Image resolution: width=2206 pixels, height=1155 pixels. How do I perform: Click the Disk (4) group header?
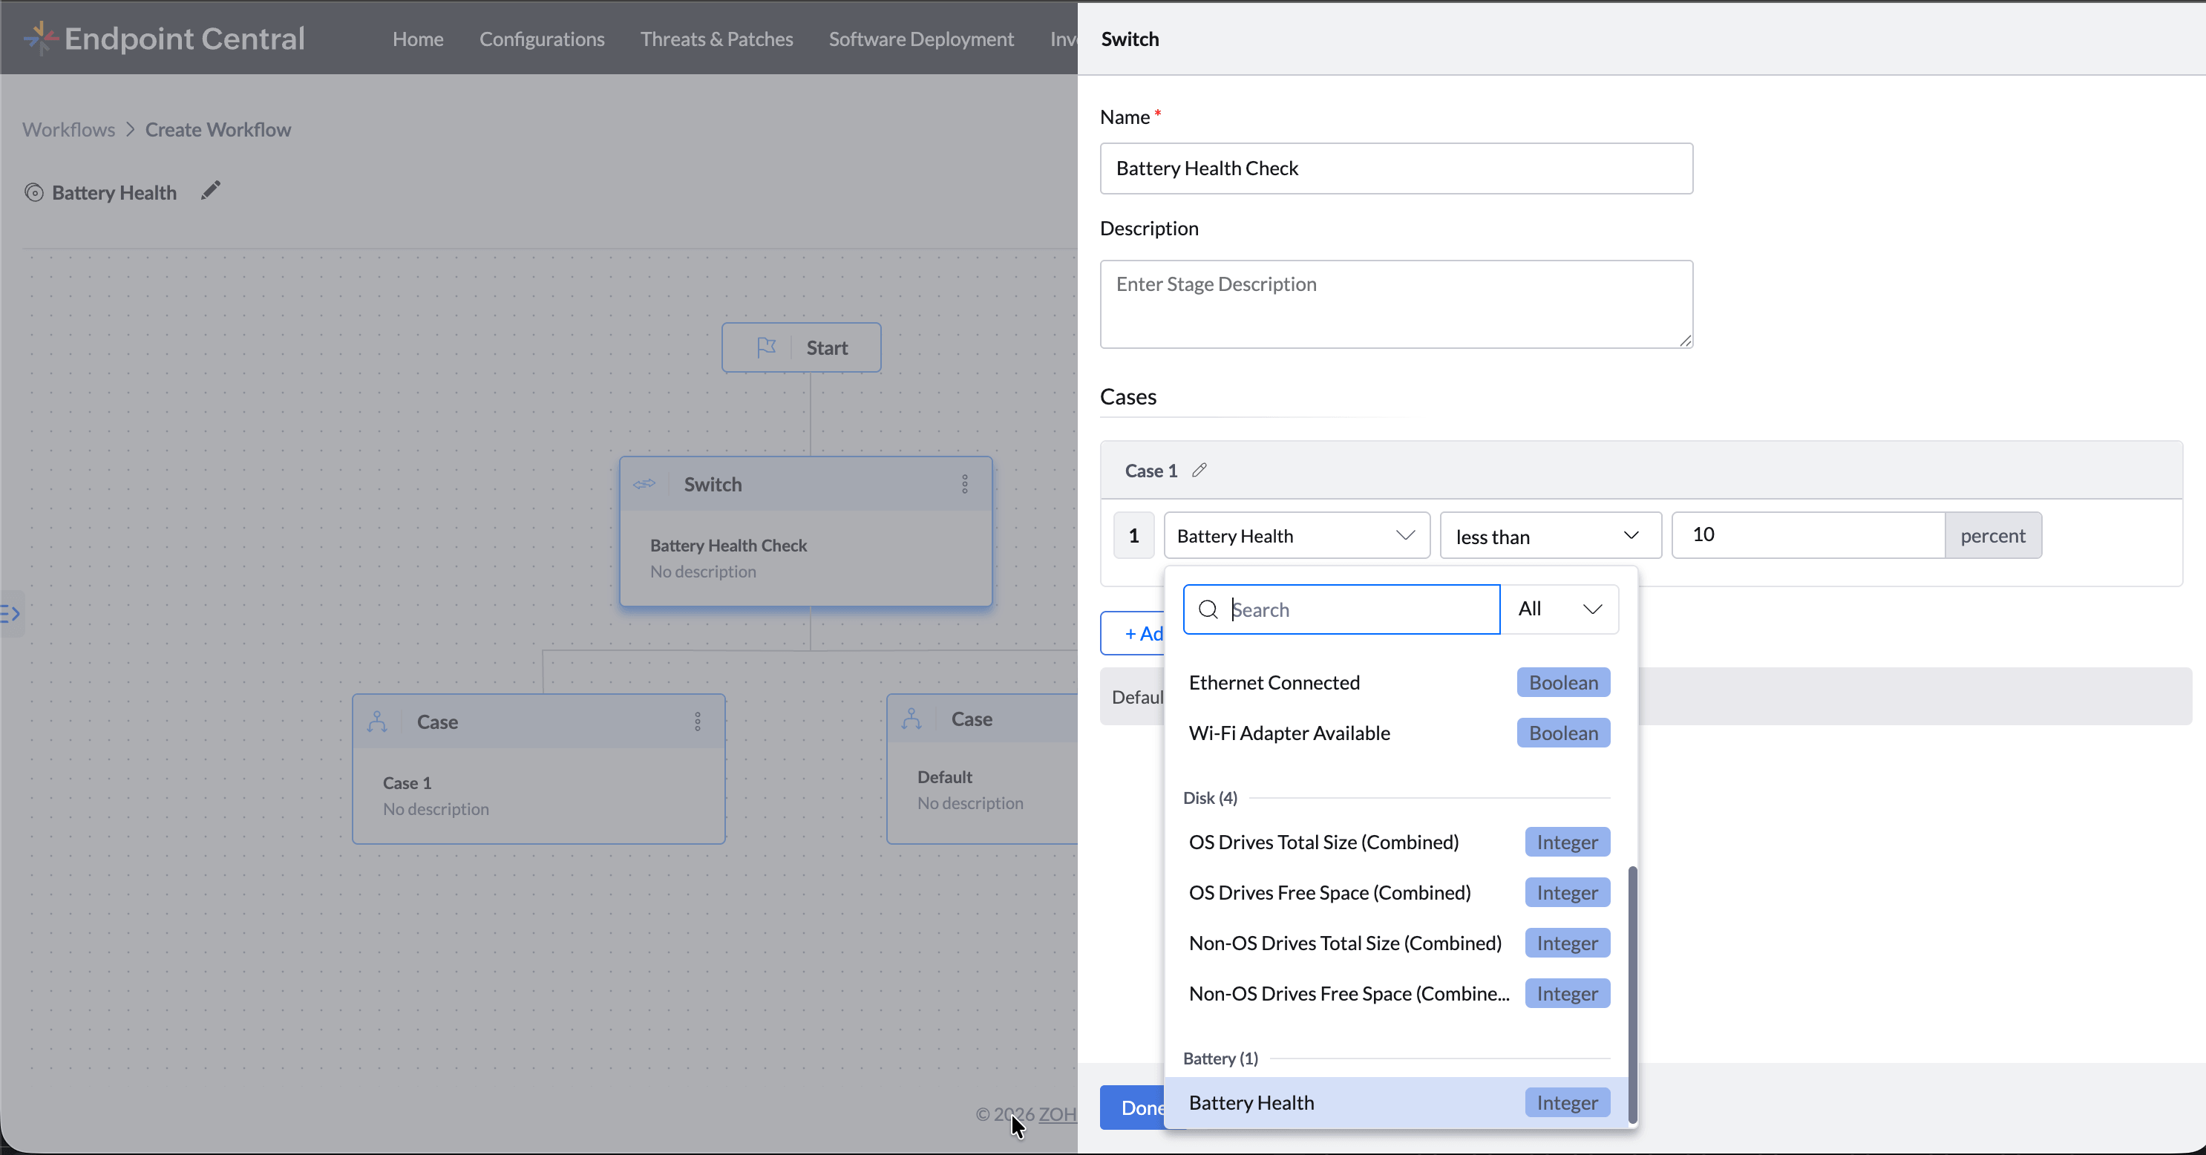tap(1210, 798)
